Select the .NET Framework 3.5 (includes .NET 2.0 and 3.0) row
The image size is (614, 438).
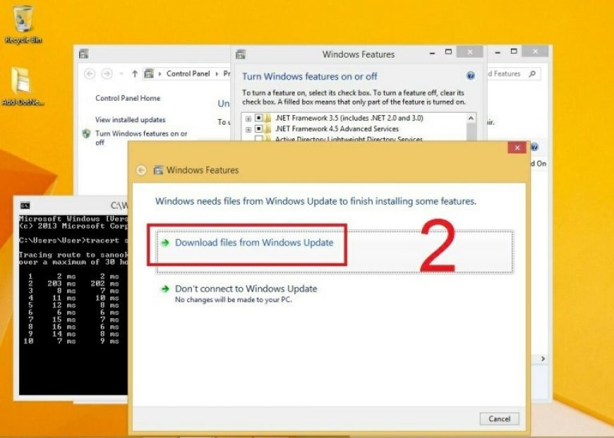[x=349, y=118]
